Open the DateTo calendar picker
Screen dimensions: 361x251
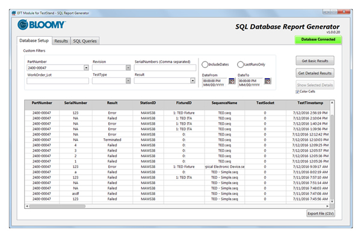pyautogui.click(x=267, y=81)
